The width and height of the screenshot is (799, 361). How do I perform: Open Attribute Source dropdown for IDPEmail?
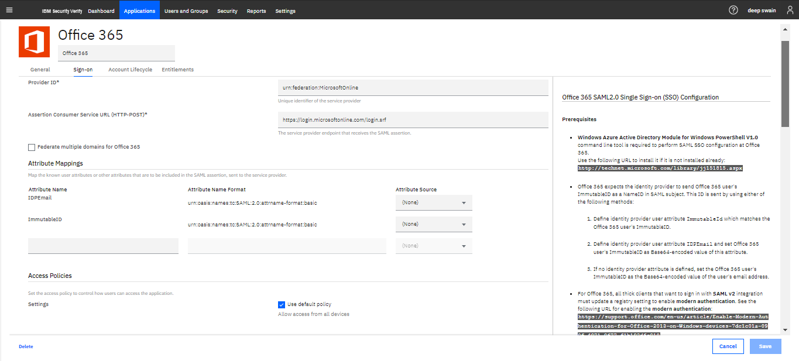click(434, 202)
